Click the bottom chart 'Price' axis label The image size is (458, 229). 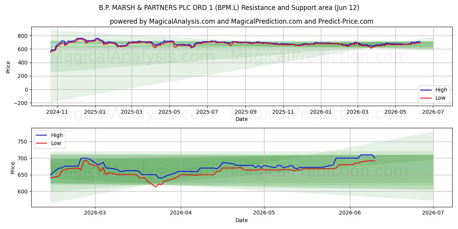click(x=13, y=168)
